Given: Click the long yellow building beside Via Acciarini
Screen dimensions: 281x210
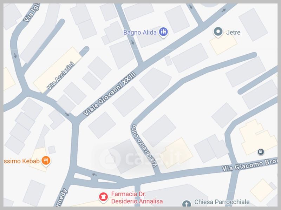Looking at the screenshot, I should point(58,70).
